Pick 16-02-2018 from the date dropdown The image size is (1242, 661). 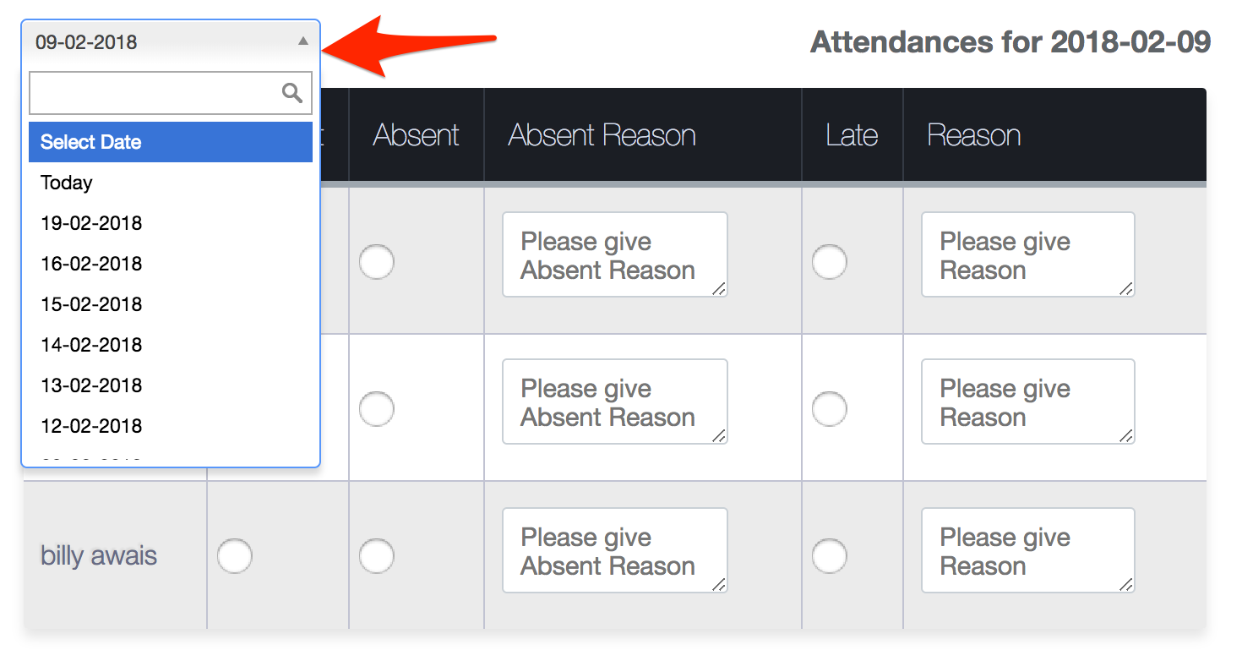click(x=91, y=264)
